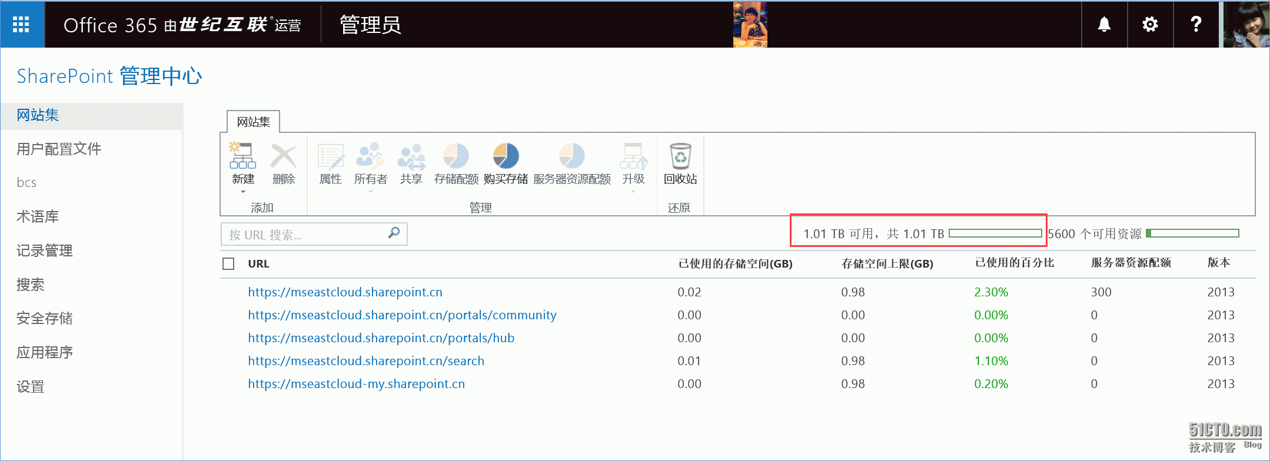Screen dimensions: 1270x461
Task: Expand the 新建 dropdown arrow
Action: click(243, 192)
